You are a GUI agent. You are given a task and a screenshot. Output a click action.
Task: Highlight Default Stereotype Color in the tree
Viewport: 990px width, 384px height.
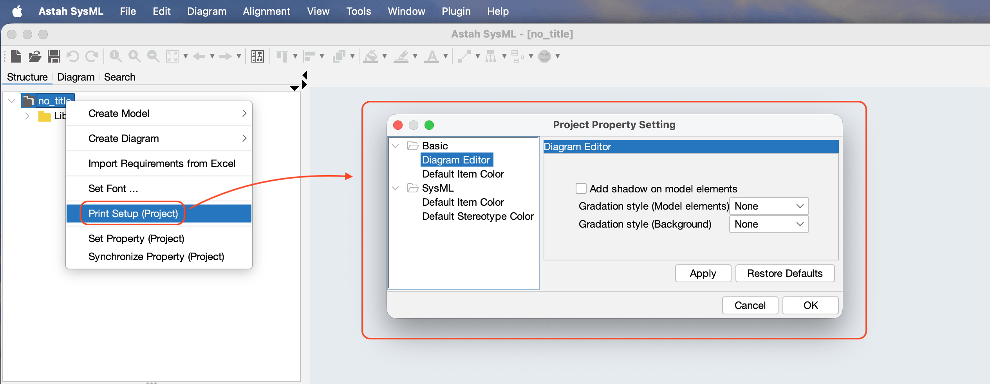point(477,216)
